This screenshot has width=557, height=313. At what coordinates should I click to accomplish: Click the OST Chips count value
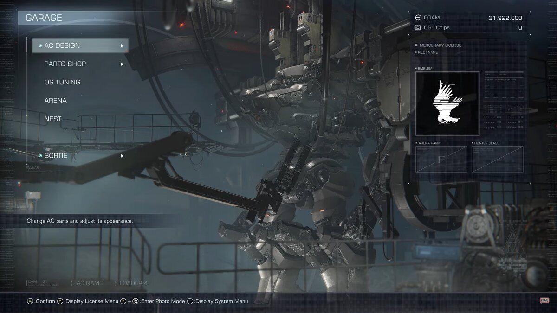click(x=520, y=28)
